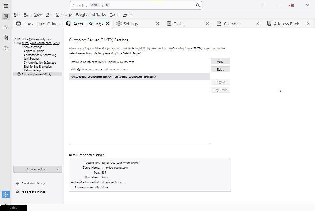Open the hamburger app menu

tap(263, 5)
